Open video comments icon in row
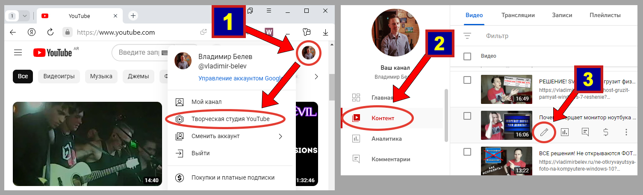 [x=585, y=132]
